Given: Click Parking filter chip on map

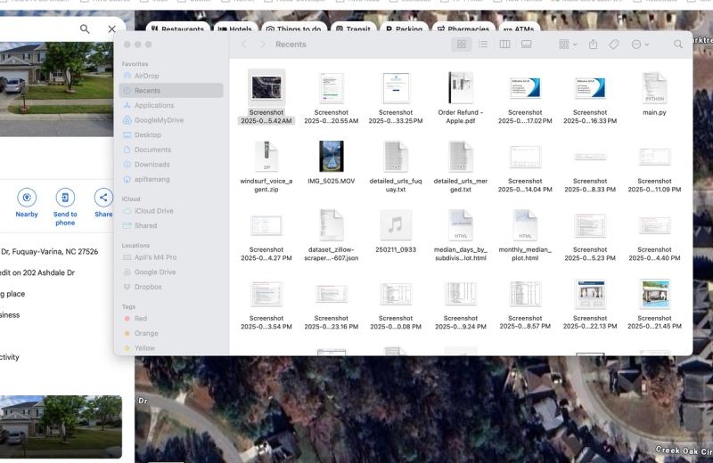Looking at the screenshot, I should (x=405, y=28).
